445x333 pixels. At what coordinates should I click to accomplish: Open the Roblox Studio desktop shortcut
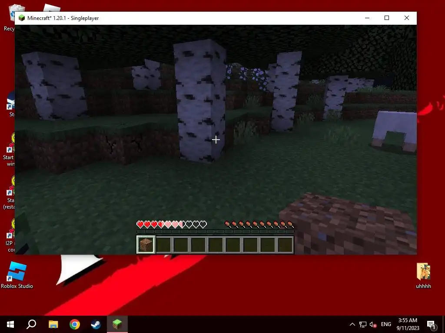click(x=17, y=275)
